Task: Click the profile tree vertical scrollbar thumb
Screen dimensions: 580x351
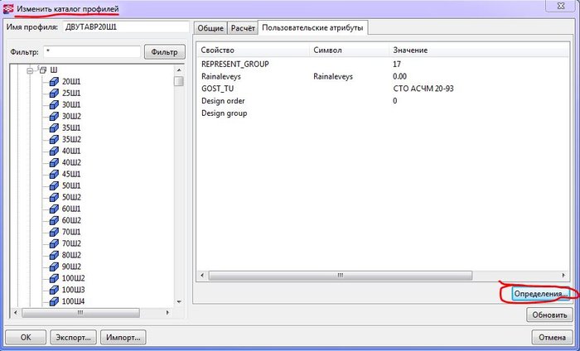Action: 179,81
